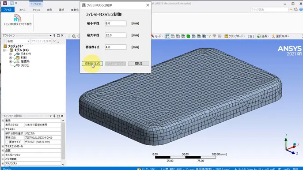Click the zoom magnifier icon in graphics toolbar

[74, 36]
